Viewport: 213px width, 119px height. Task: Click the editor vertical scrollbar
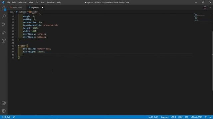[212, 61]
